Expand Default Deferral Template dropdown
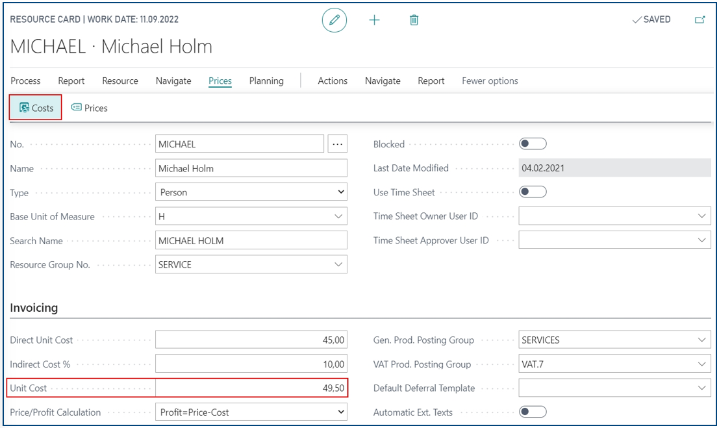 tap(701, 388)
